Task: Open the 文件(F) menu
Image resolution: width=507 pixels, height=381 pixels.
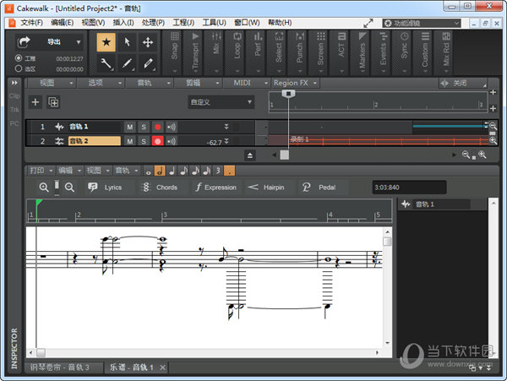Action: pos(31,23)
